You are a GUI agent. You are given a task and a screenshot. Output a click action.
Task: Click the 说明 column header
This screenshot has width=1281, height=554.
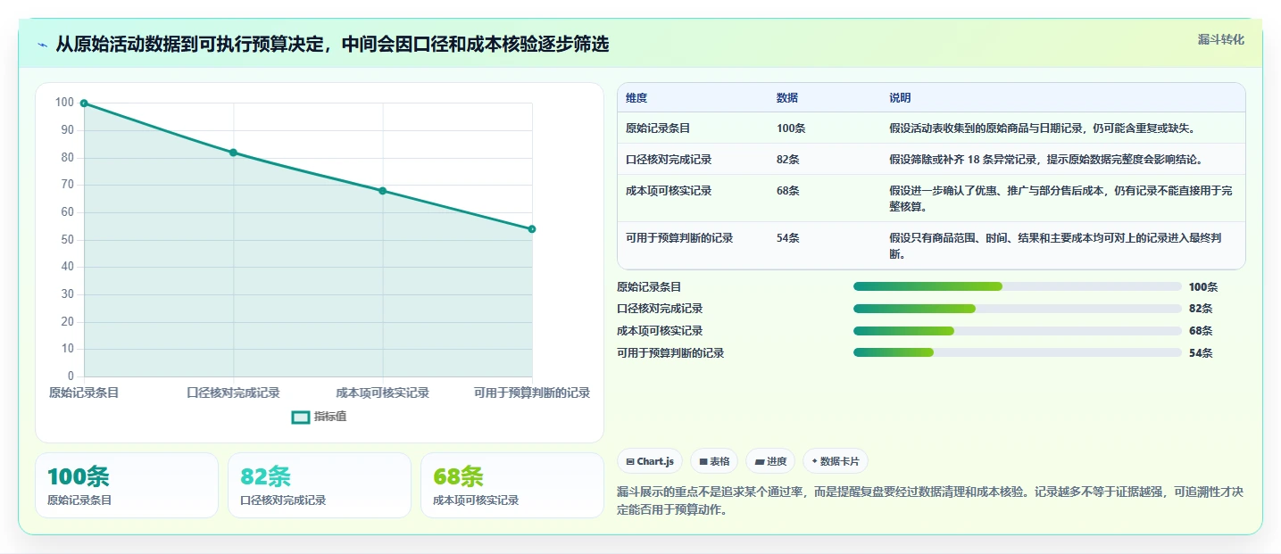[x=900, y=97]
